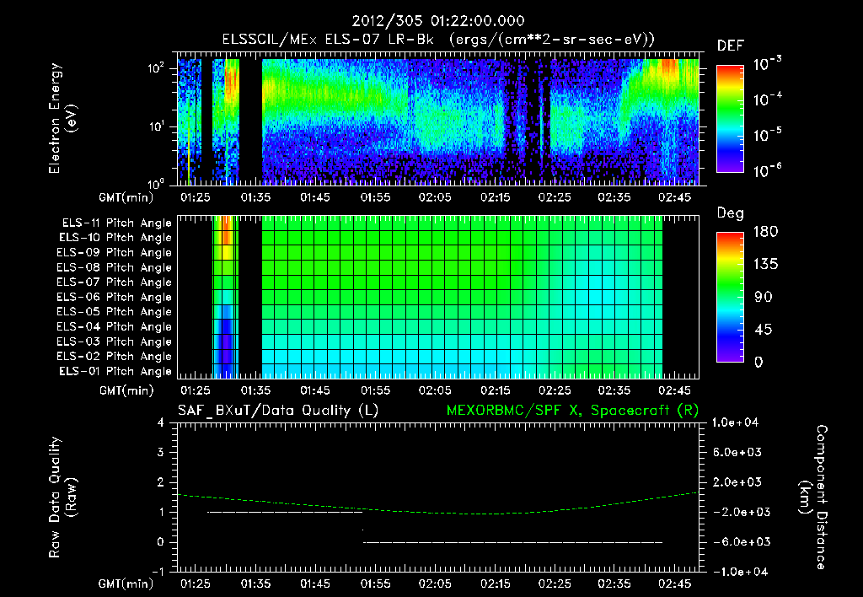The height and width of the screenshot is (597, 863).
Task: Click the Deg pitch angle color bar
Action: (x=730, y=297)
